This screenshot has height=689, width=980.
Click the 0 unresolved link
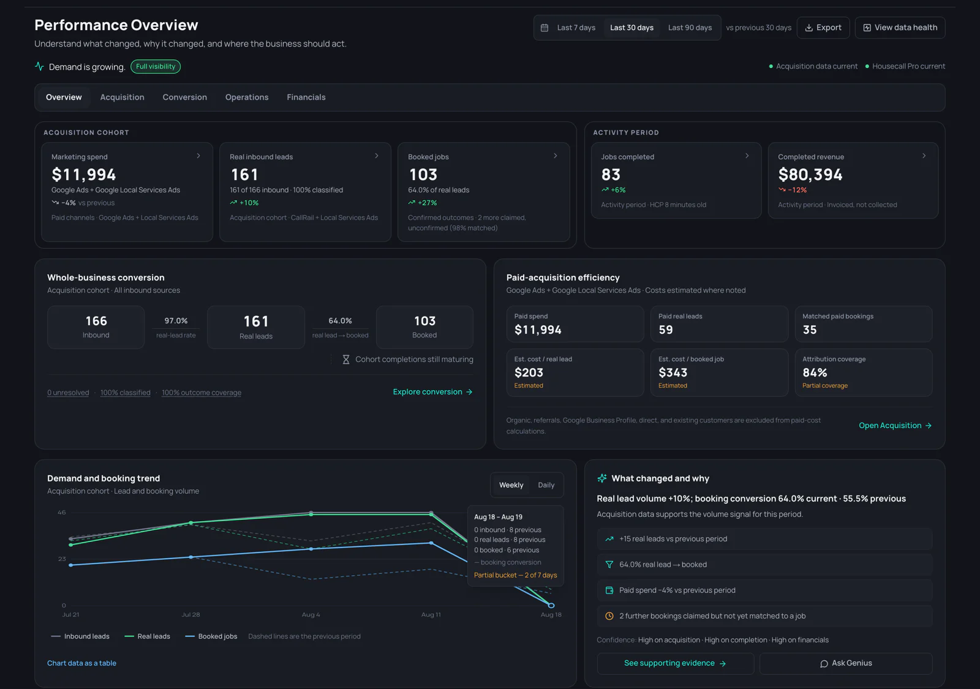(x=68, y=393)
